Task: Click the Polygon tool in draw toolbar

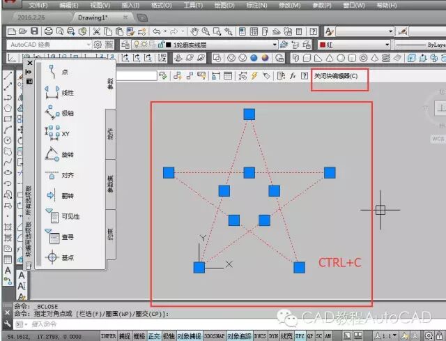Action: [x=8, y=108]
